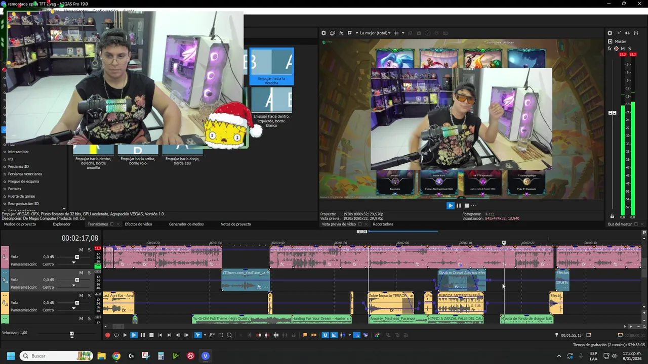Viewport: 648px width, 364px height.
Task: Close the Transiciones tab
Action: (x=118, y=224)
